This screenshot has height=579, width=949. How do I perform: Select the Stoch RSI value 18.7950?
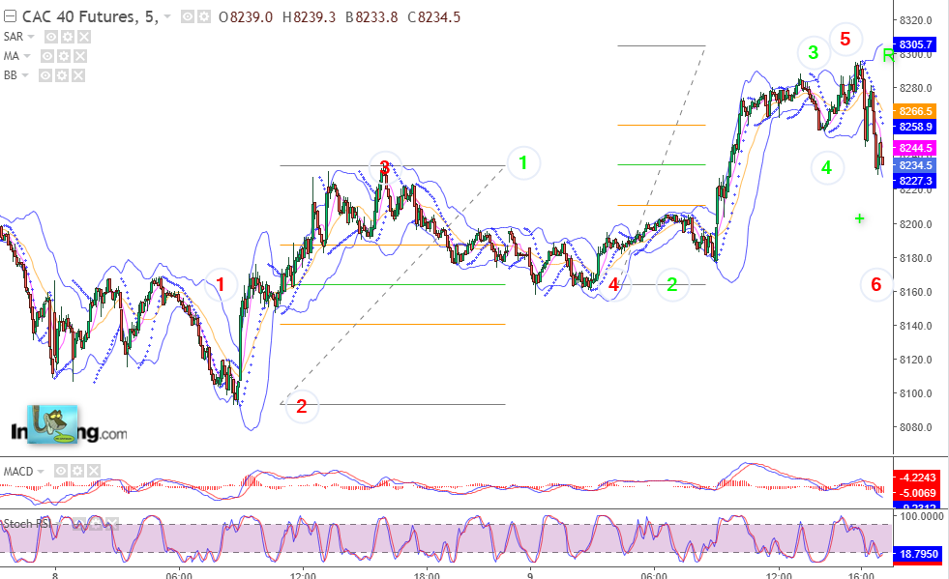point(919,554)
